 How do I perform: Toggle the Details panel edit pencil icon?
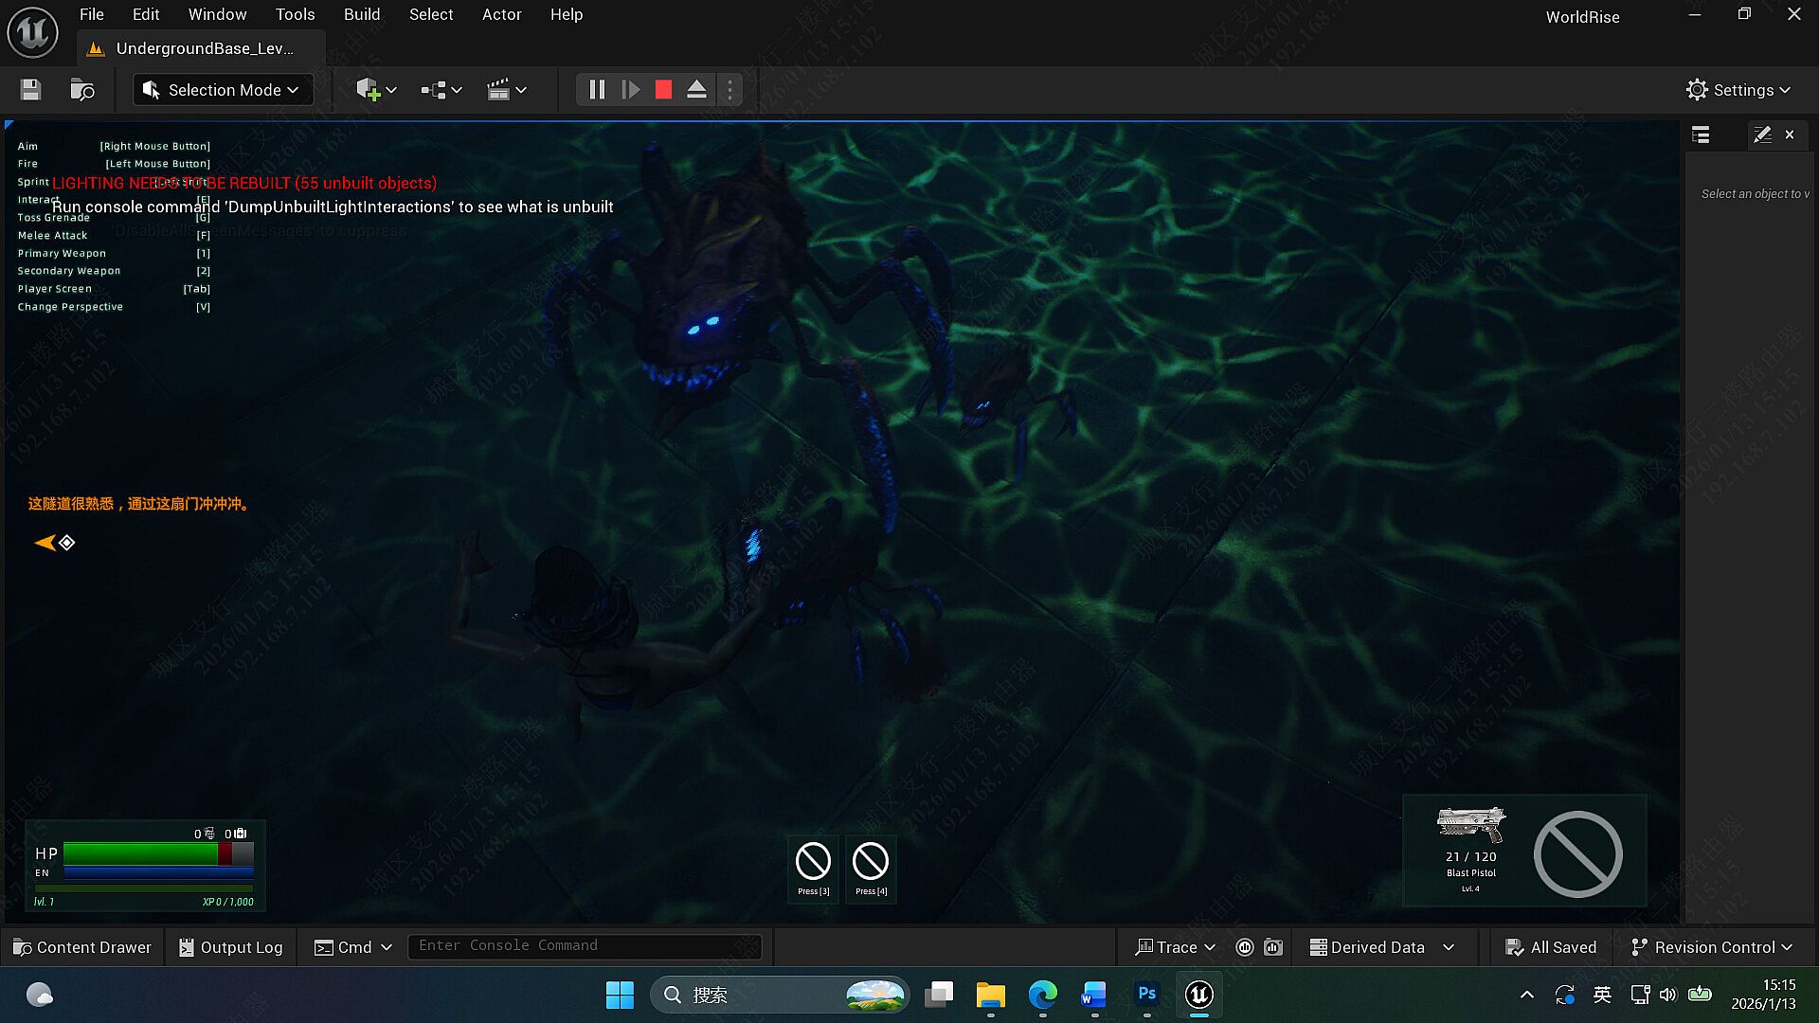point(1762,135)
